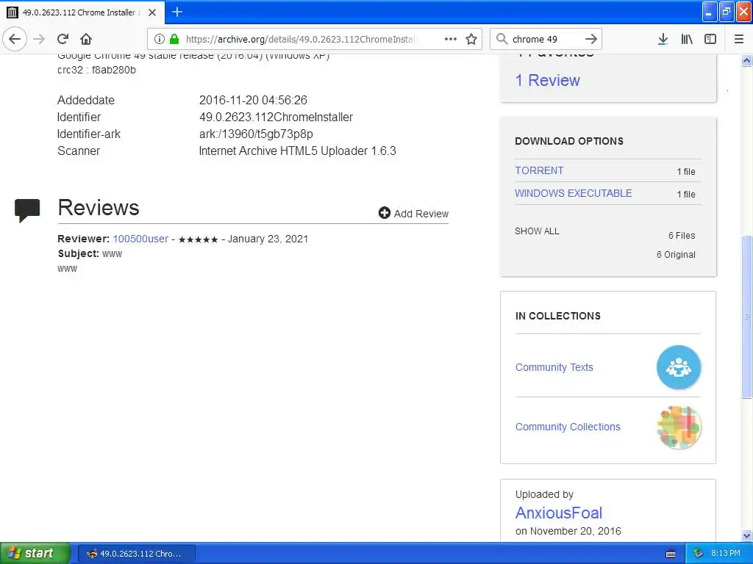This screenshot has height=564, width=753.
Task: Open the Library menu icon
Action: (x=687, y=39)
